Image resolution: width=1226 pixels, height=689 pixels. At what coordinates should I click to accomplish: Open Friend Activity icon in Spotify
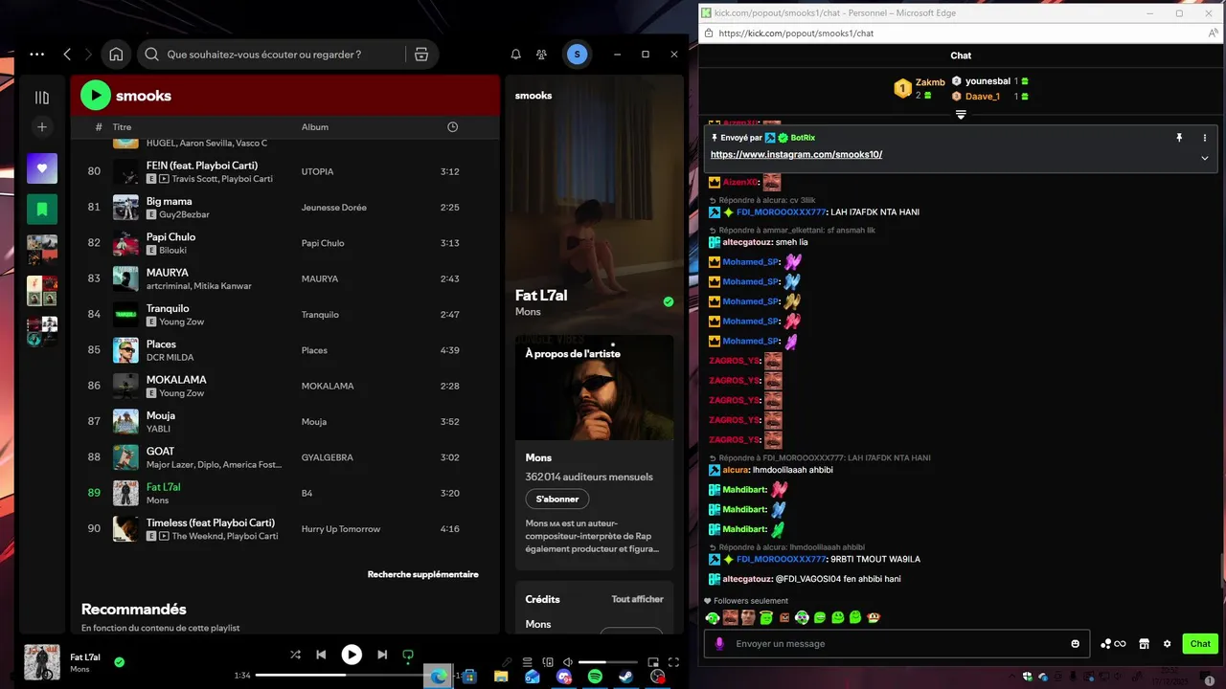point(542,55)
